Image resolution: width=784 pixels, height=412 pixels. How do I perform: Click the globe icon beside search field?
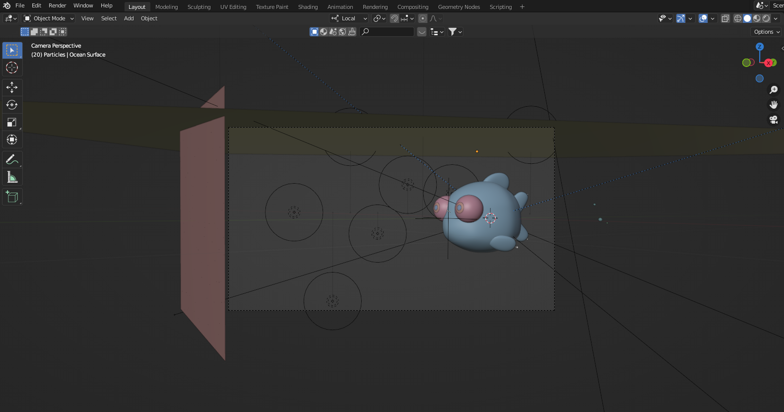(342, 32)
